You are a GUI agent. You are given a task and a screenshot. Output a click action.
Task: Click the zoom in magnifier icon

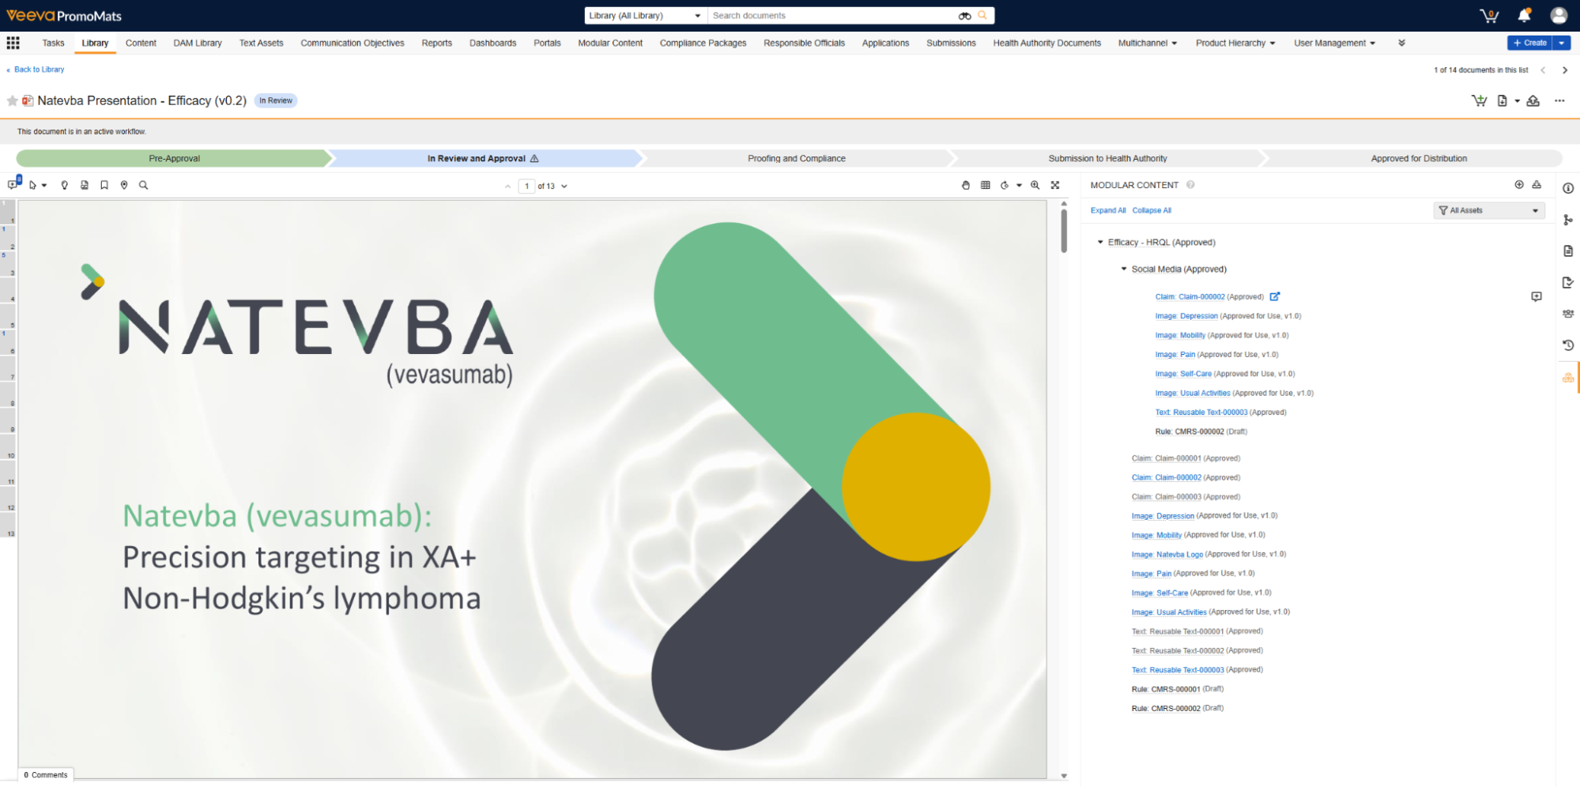[1035, 186]
